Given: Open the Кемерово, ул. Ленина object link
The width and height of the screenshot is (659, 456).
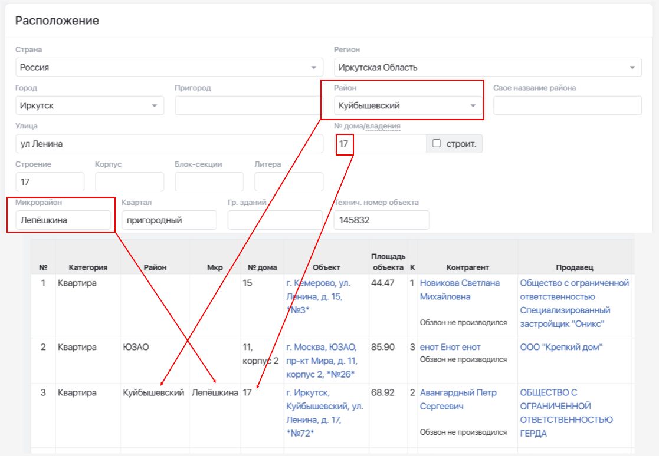Looking at the screenshot, I should pos(318,296).
